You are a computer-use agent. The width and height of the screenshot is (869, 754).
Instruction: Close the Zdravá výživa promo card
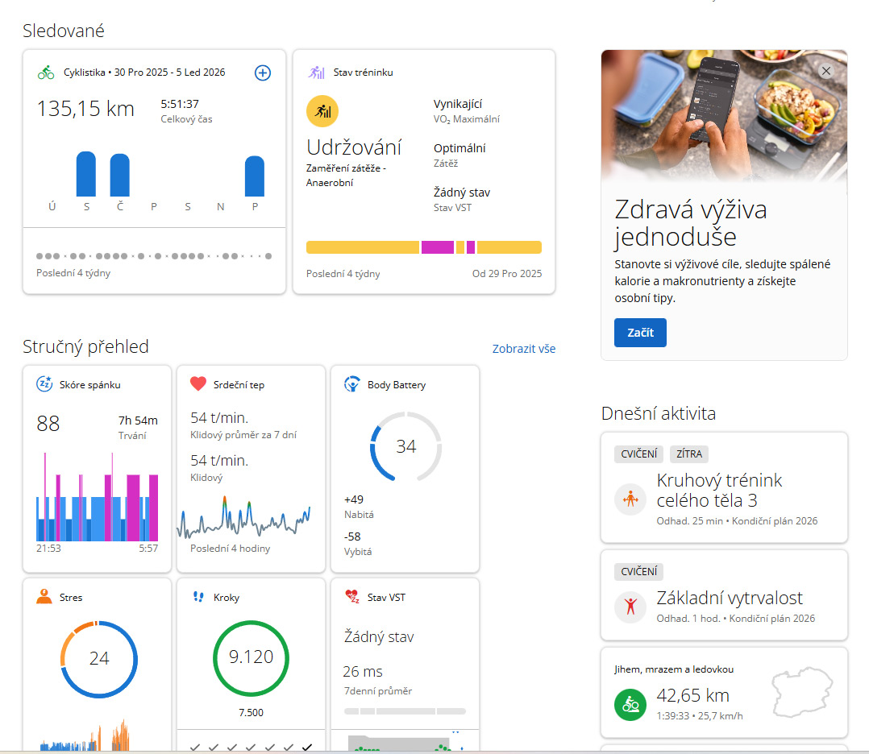pyautogui.click(x=825, y=71)
